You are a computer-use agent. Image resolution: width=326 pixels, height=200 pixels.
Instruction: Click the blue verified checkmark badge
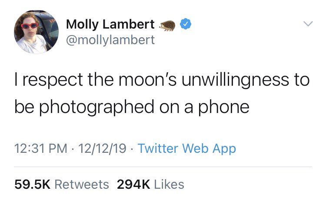tap(186, 24)
